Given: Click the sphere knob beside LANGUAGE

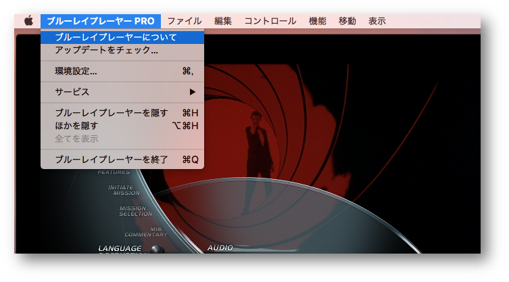Looking at the screenshot, I should pyautogui.click(x=157, y=249).
